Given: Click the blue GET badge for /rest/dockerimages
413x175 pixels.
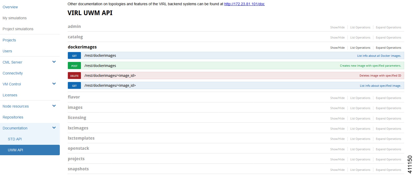Looking at the screenshot, I should click(x=74, y=56).
